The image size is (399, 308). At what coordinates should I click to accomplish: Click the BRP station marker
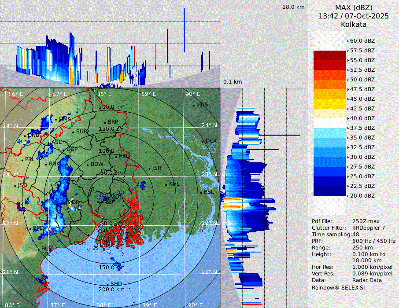click(105, 122)
